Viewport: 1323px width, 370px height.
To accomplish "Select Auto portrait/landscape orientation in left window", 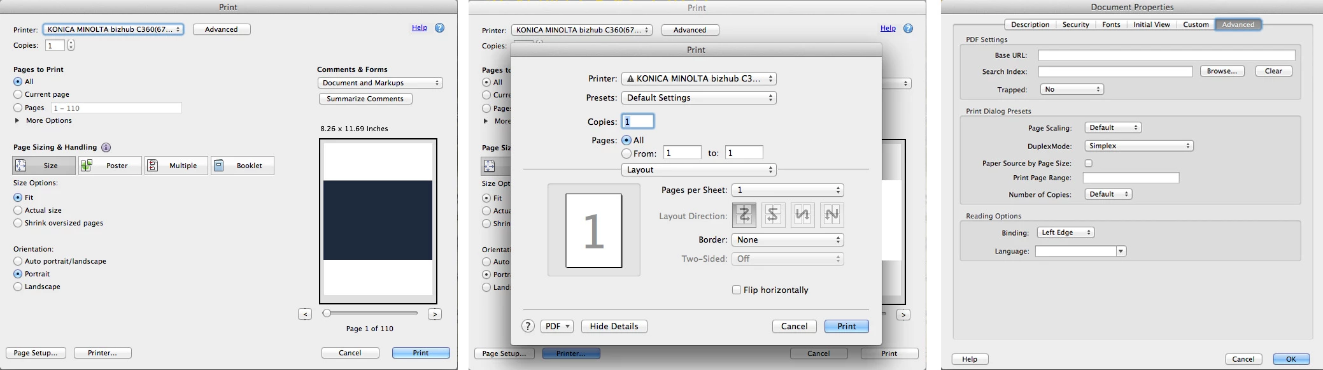I will [x=18, y=261].
